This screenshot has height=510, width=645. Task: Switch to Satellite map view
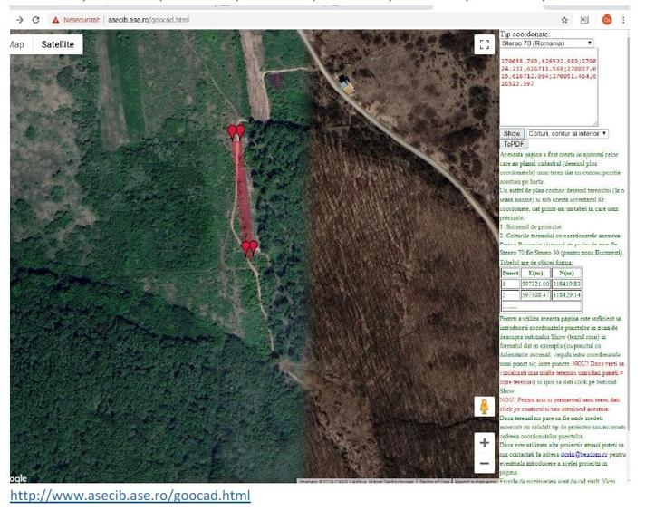tap(58, 44)
